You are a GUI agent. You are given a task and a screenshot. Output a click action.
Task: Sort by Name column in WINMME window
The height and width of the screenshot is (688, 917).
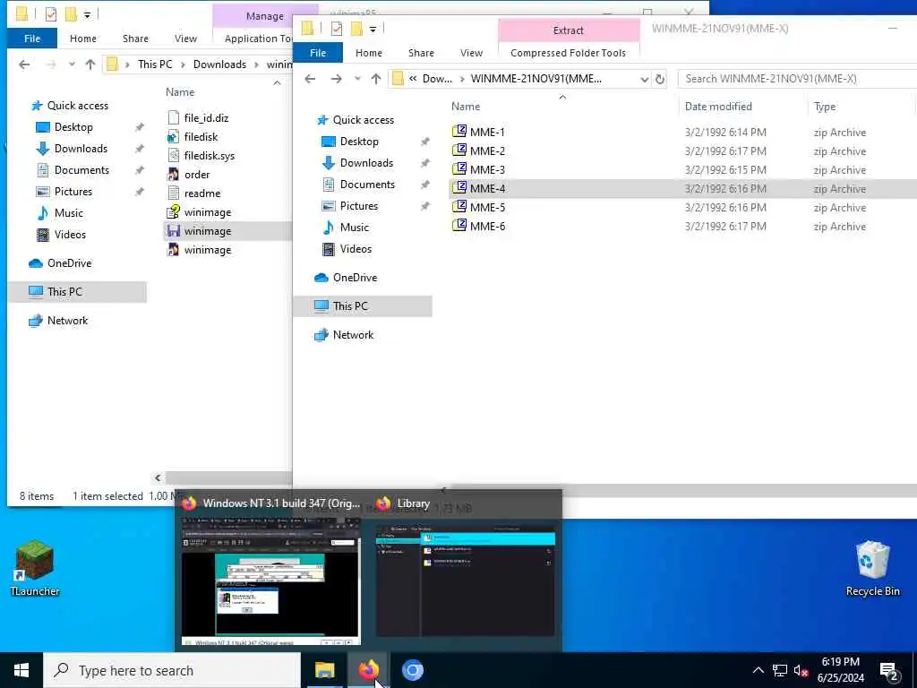tap(466, 107)
